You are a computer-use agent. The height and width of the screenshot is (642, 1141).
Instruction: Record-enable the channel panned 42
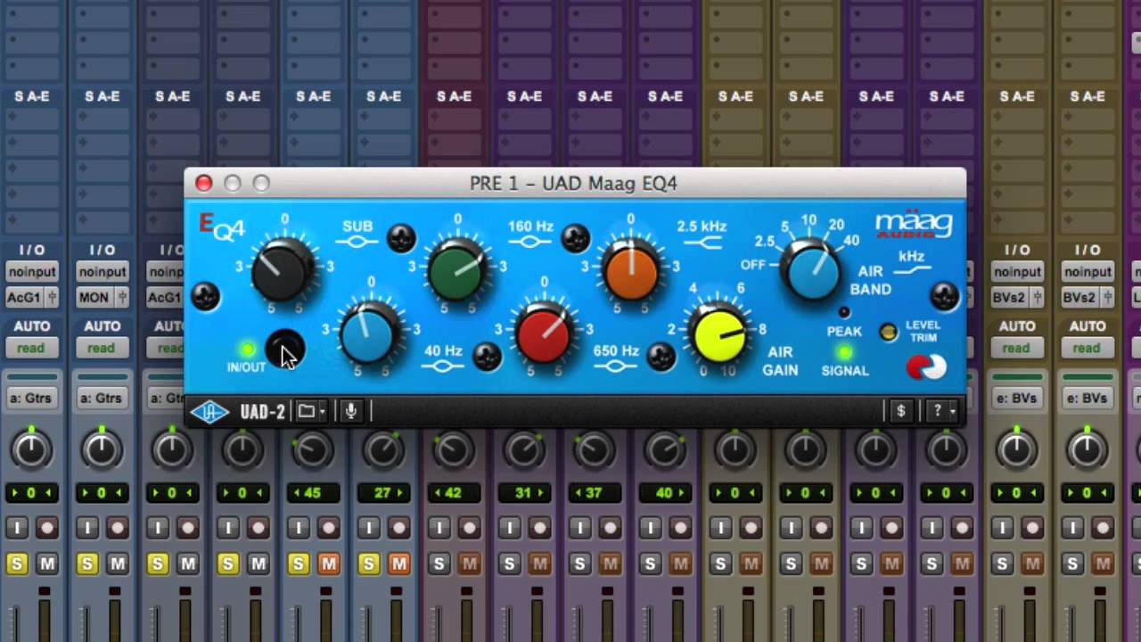click(469, 528)
